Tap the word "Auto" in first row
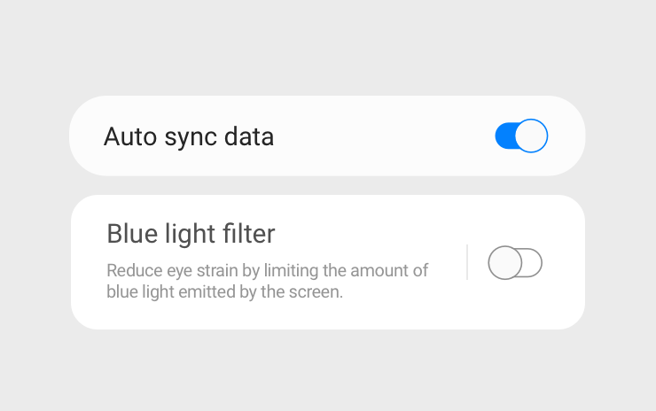Screen dimensions: 656x411 tap(125, 136)
